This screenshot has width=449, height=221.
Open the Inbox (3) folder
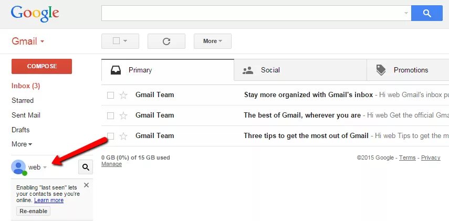tap(26, 86)
